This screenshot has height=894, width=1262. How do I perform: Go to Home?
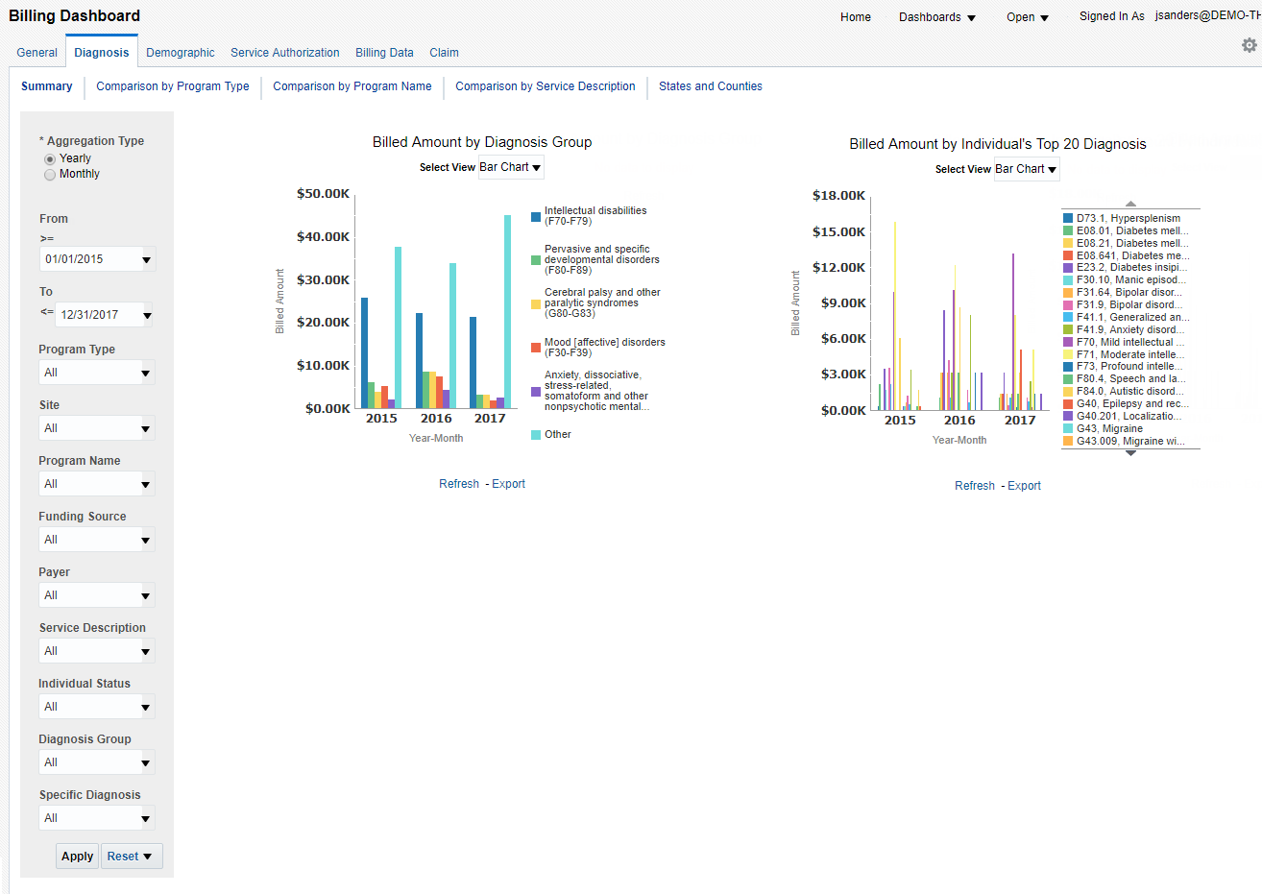(x=856, y=17)
